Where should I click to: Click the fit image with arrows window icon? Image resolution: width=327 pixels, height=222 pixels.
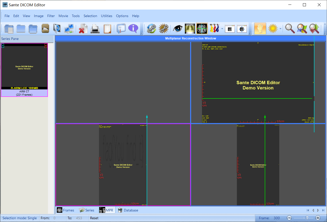(x=242, y=29)
